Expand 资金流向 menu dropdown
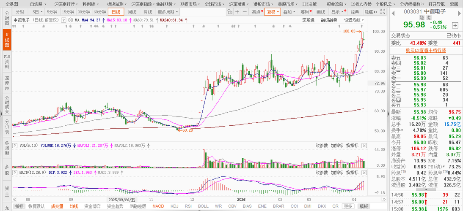The image size is (463, 211). tap(336, 4)
